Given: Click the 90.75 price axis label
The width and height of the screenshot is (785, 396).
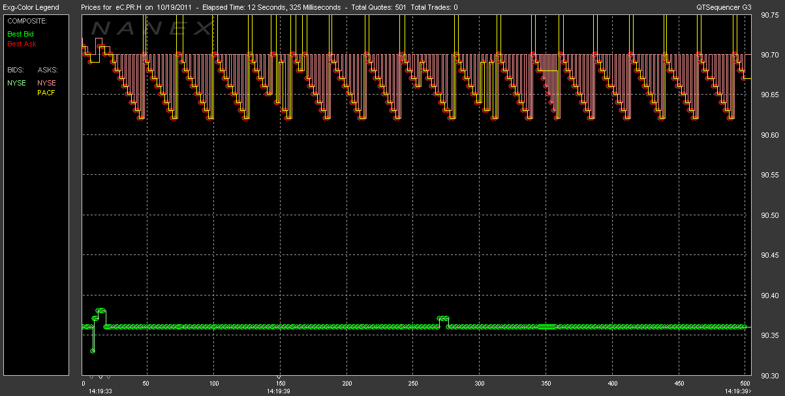Looking at the screenshot, I should pyautogui.click(x=770, y=16).
